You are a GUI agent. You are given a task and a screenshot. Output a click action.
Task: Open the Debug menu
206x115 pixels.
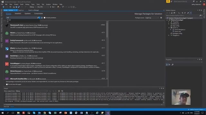point(27,4)
